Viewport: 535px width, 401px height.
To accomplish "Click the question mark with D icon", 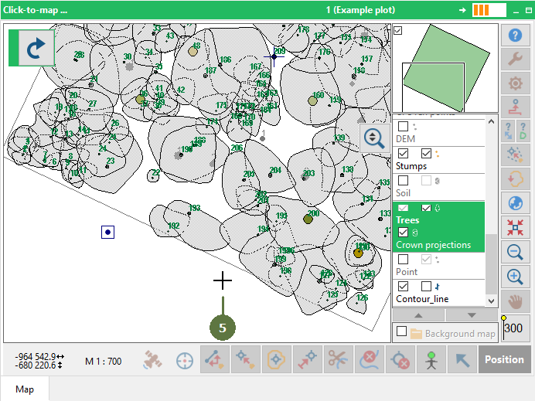I will click(x=523, y=131).
